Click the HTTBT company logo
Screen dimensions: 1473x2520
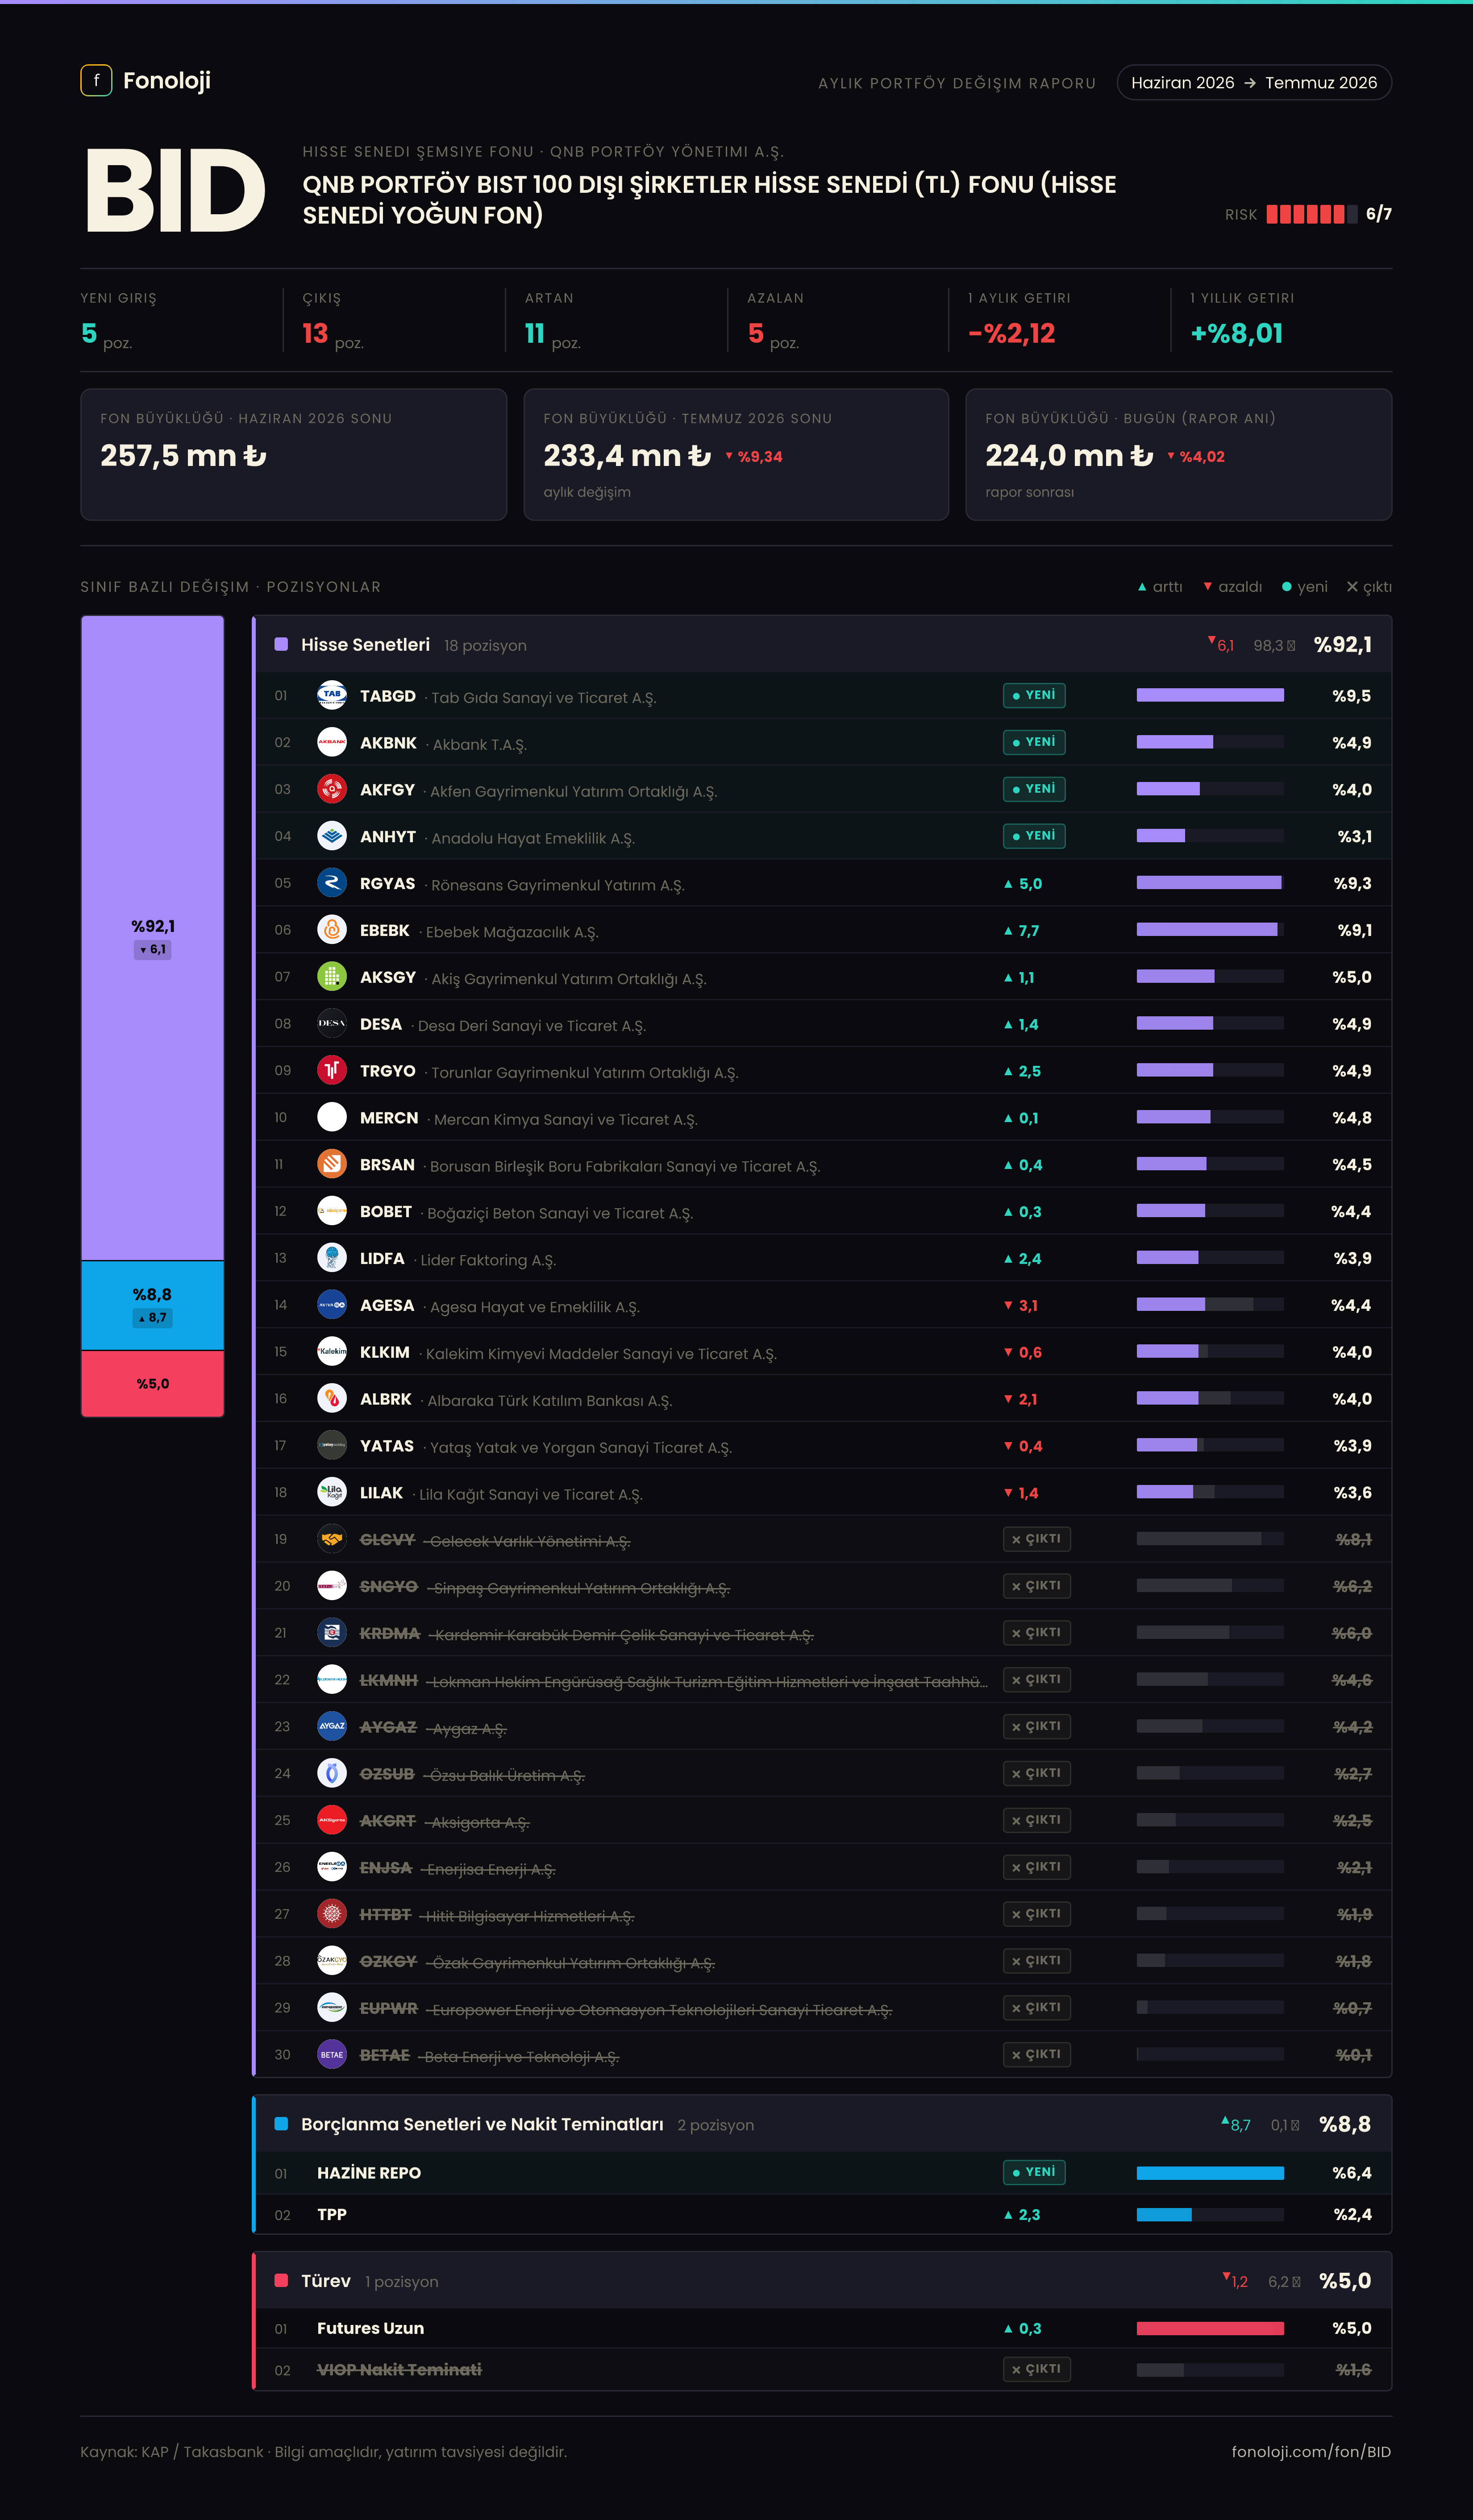pos(332,1914)
